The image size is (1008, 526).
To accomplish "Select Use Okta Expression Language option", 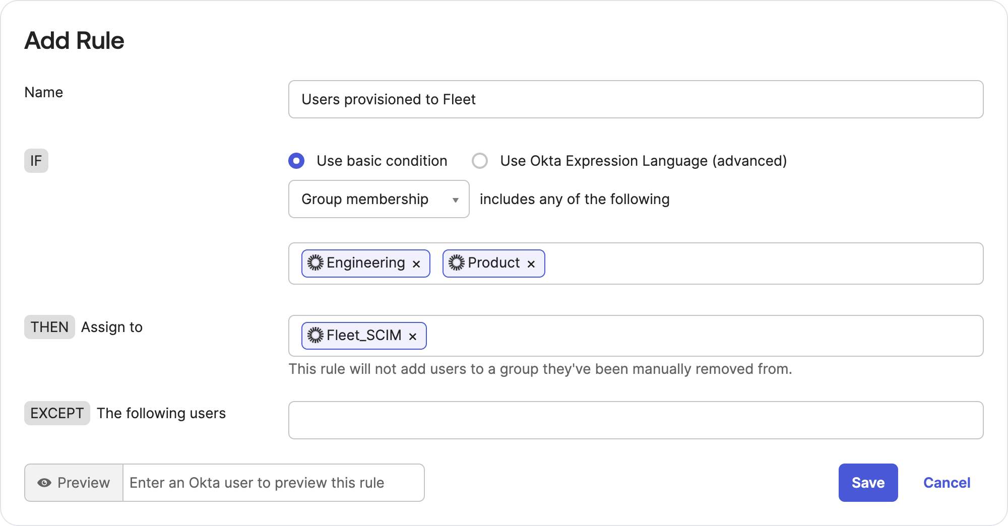I will click(x=480, y=161).
